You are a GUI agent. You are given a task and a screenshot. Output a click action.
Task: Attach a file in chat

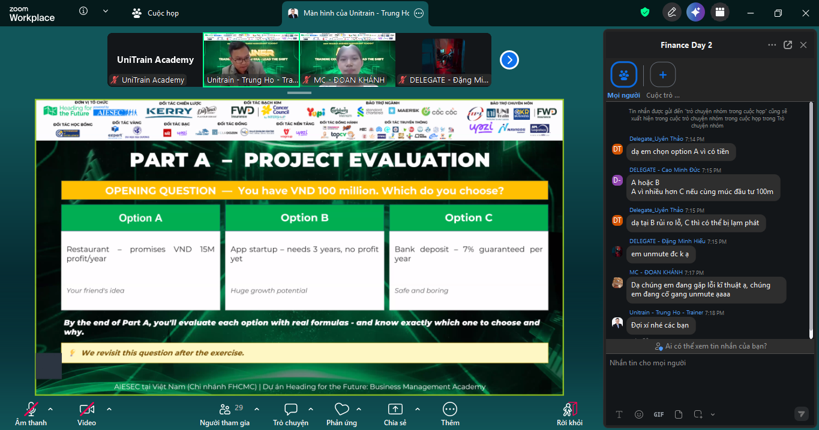(x=679, y=414)
